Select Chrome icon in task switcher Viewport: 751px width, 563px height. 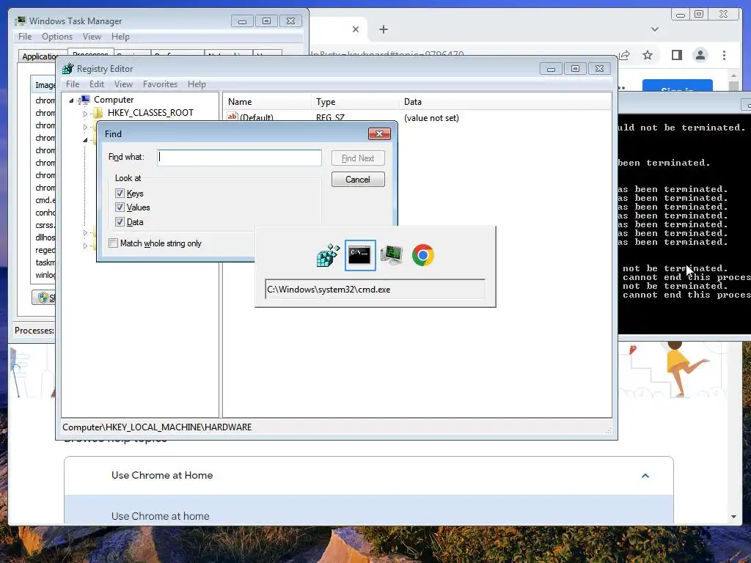tap(423, 255)
